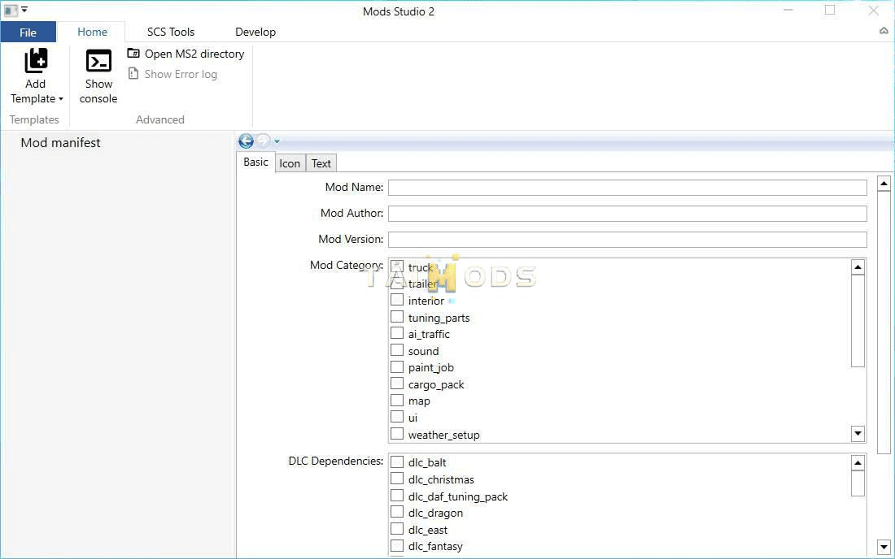Enable the tuning_parts checkbox
The image size is (895, 559).
click(x=397, y=317)
